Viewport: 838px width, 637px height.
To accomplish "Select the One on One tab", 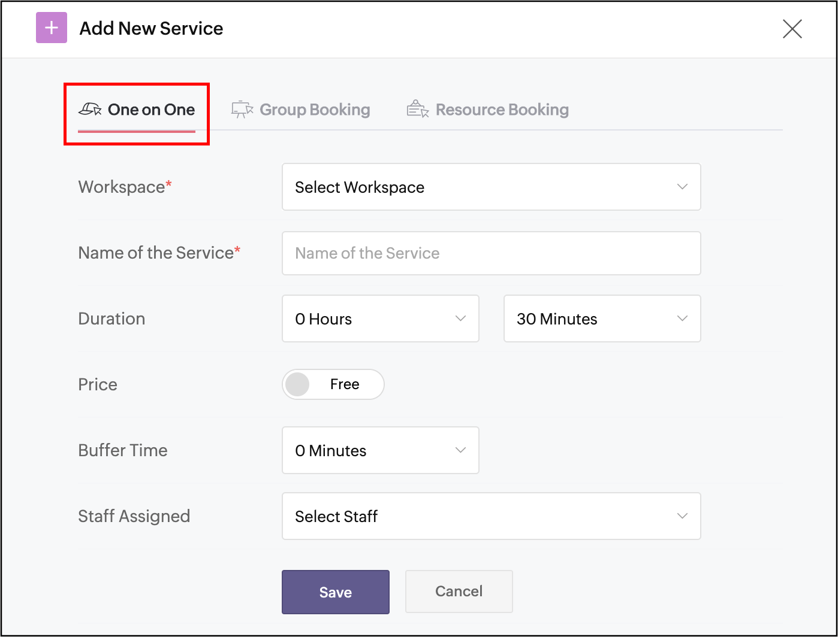I will 151,110.
